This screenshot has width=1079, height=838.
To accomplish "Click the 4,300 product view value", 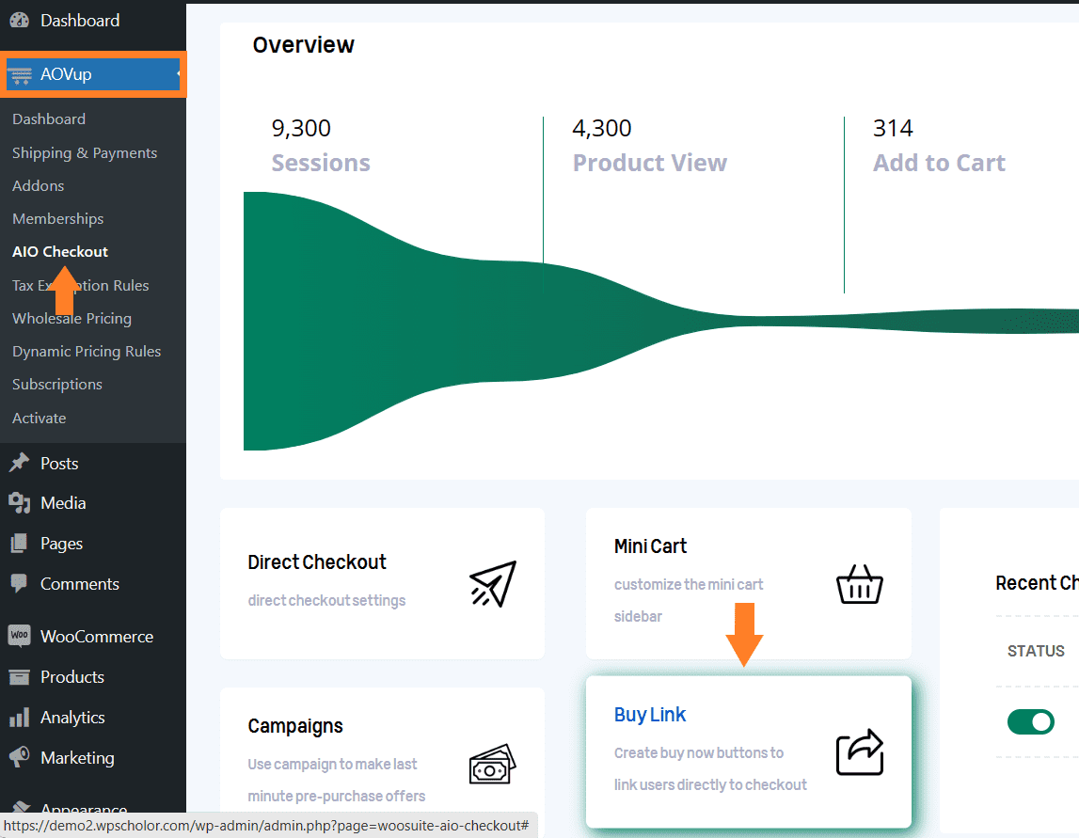I will [x=601, y=128].
